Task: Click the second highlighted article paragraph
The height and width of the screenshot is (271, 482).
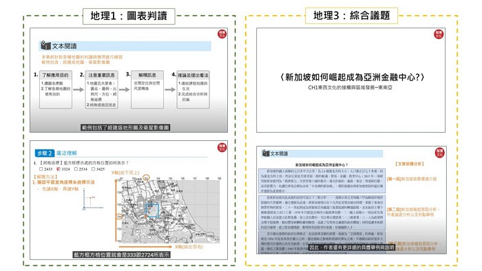Action: [x=322, y=213]
